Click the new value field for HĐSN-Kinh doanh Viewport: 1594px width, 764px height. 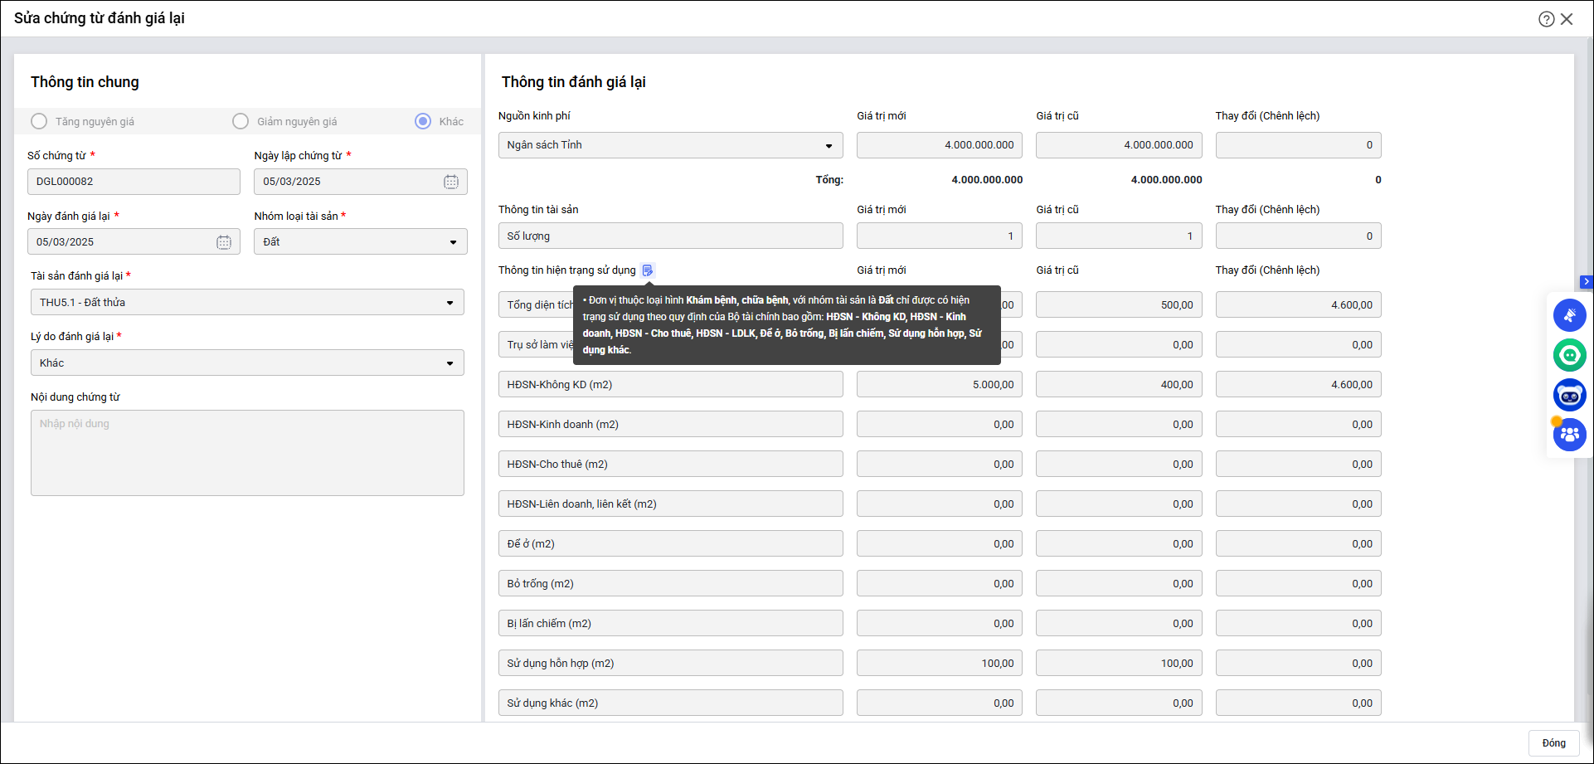[939, 425]
